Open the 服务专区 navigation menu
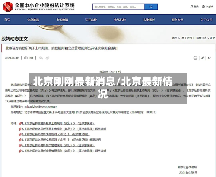216x177 pixels. point(178,20)
